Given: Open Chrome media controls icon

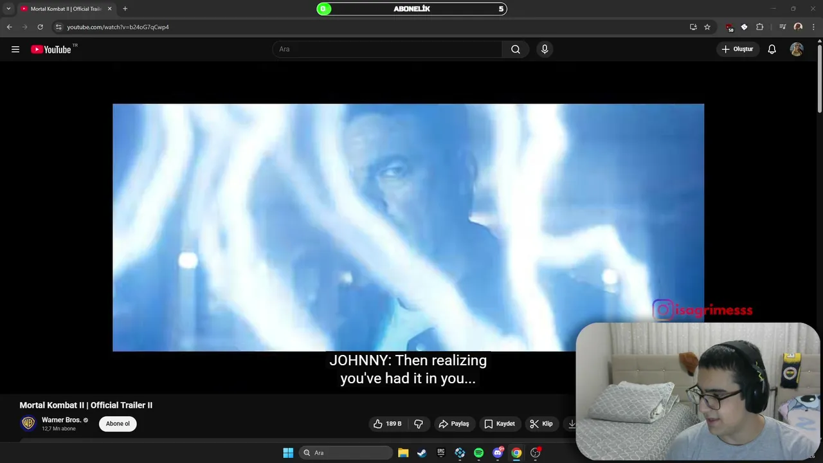Looking at the screenshot, I should tap(782, 27).
